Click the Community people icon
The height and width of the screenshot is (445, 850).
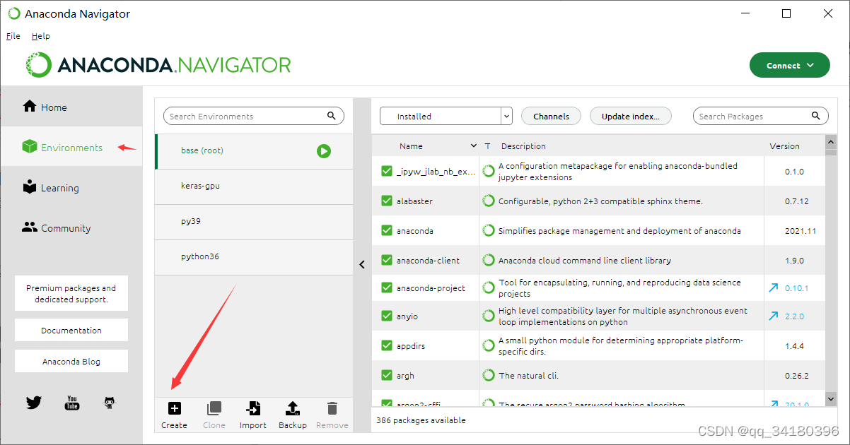point(30,227)
